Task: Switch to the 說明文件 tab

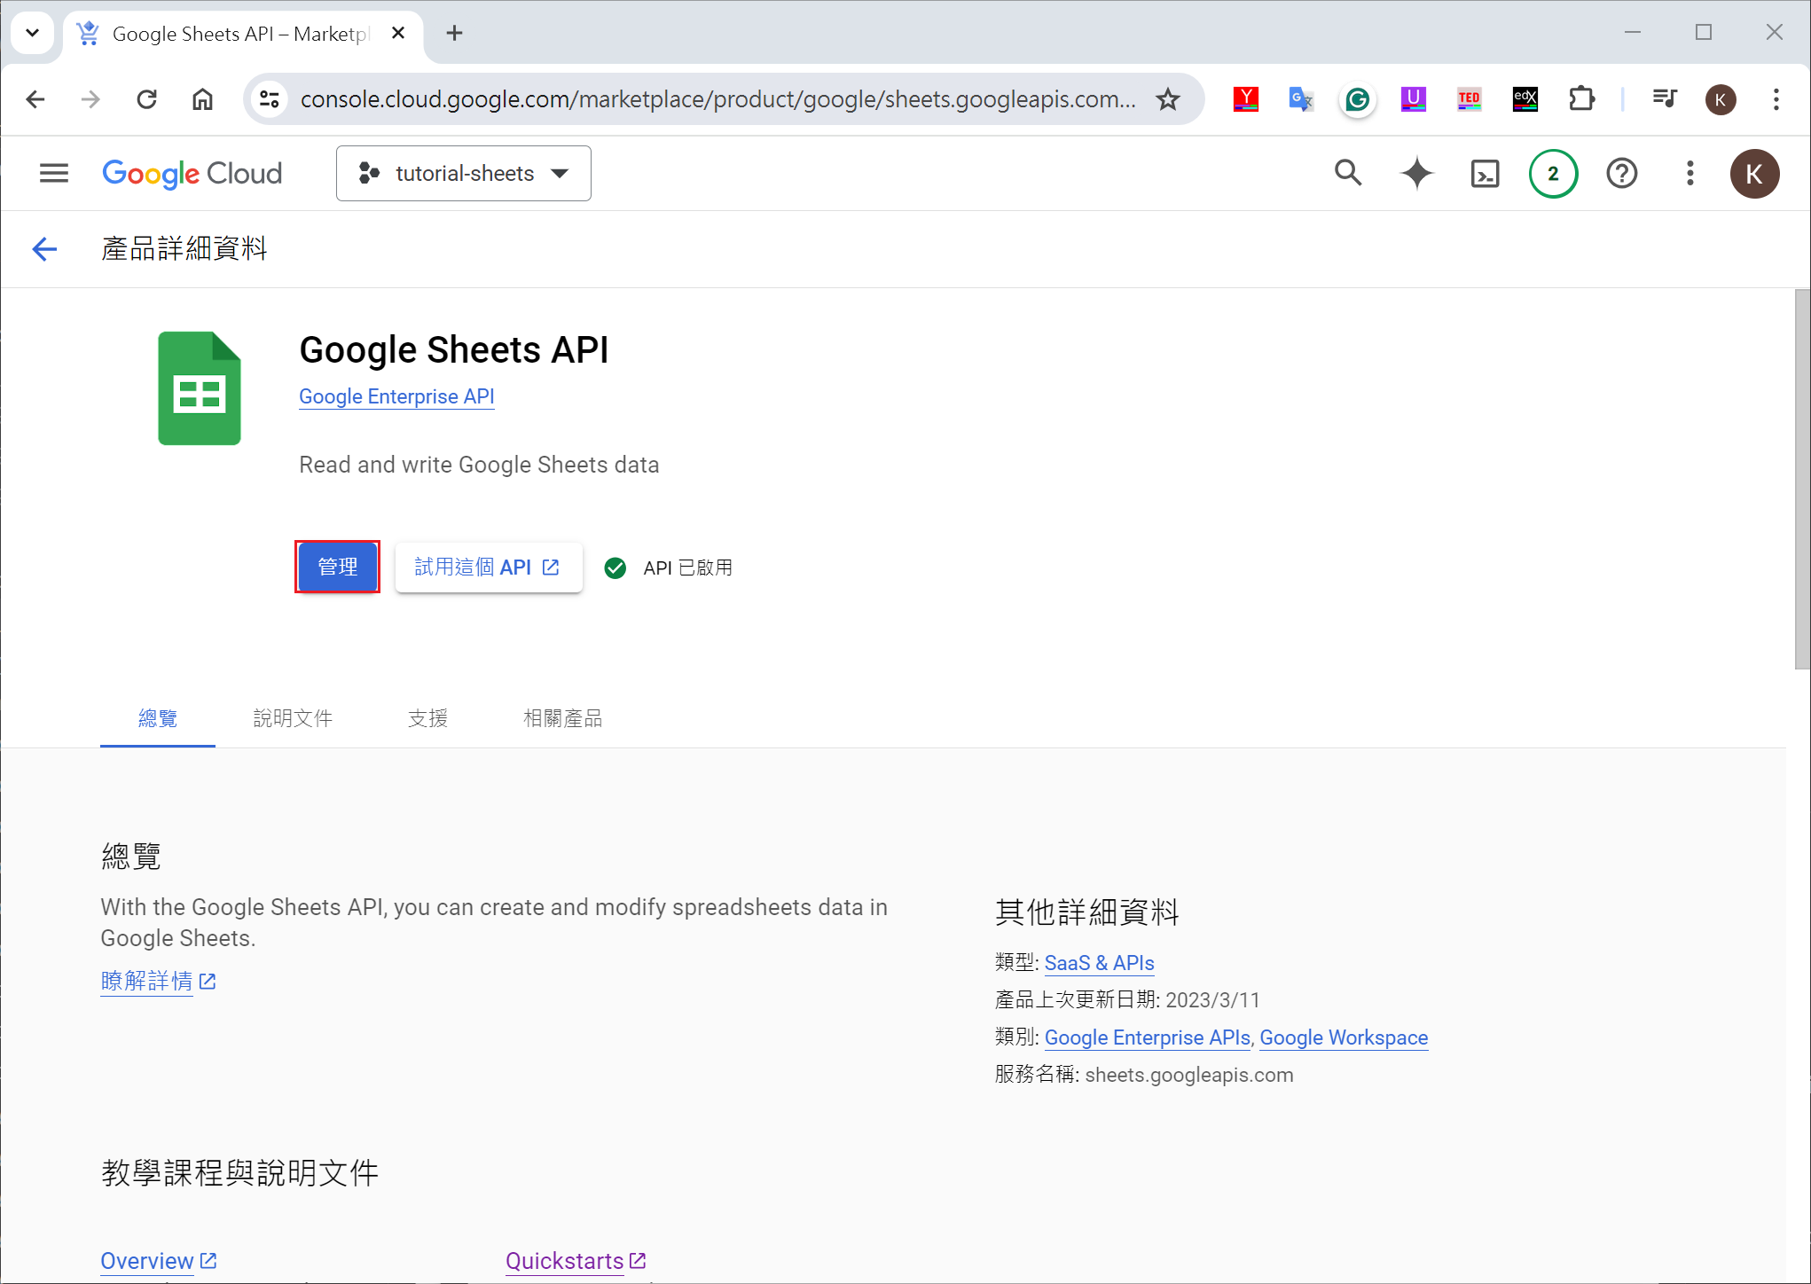Action: point(293,718)
